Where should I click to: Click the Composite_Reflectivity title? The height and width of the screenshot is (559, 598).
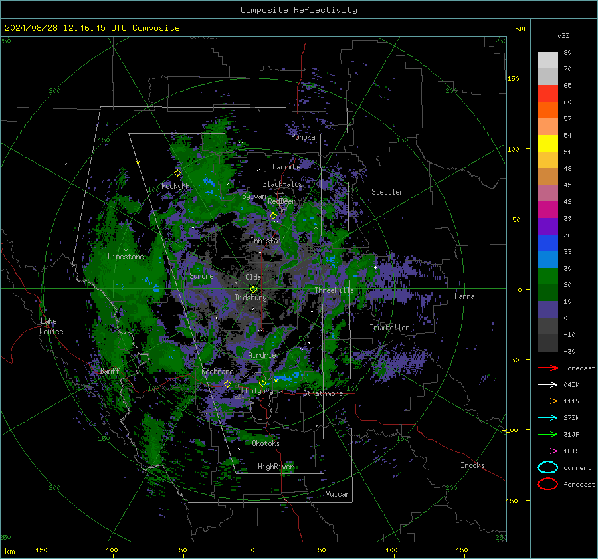click(x=298, y=10)
